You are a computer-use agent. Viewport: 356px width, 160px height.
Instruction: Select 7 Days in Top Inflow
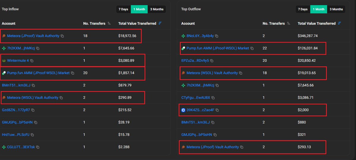[x=123, y=9]
